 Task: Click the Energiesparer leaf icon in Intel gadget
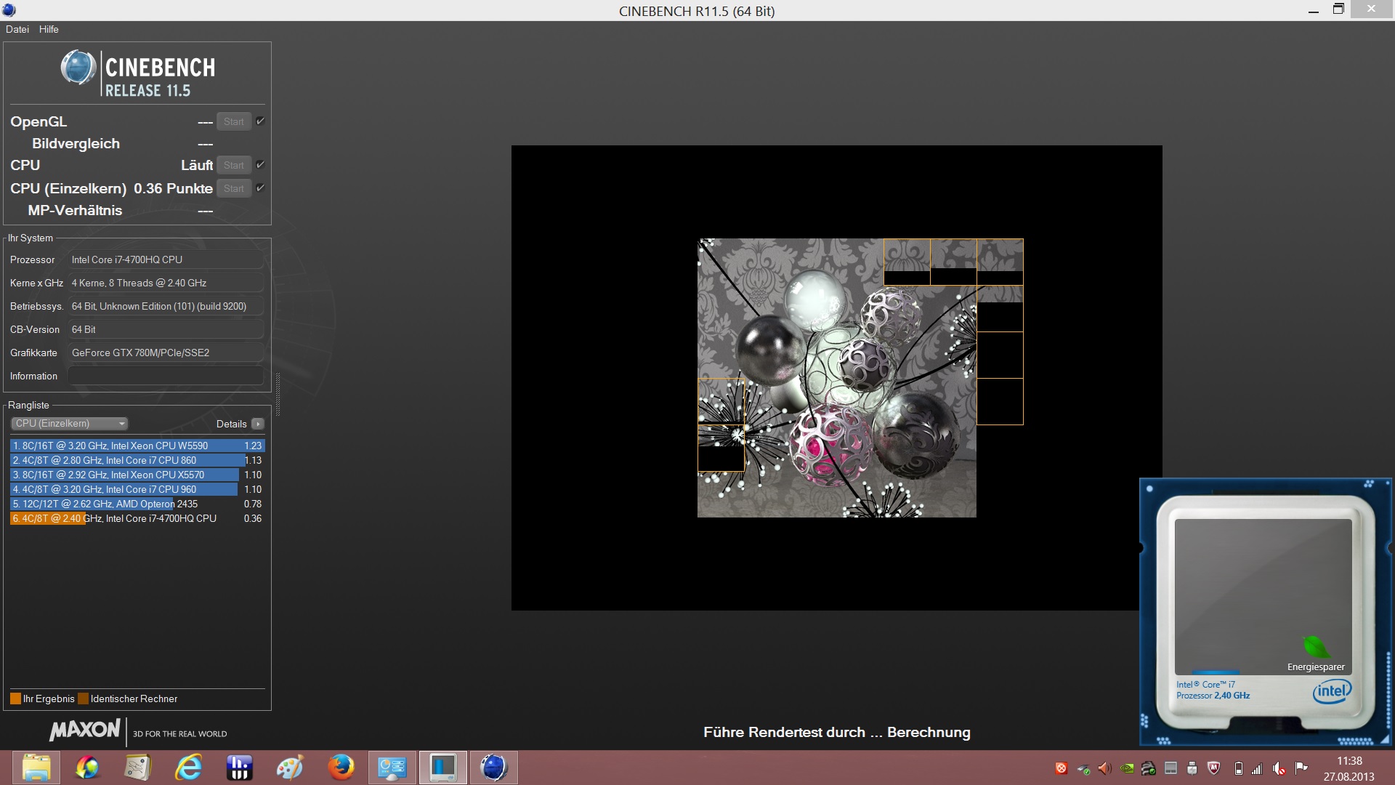point(1316,646)
